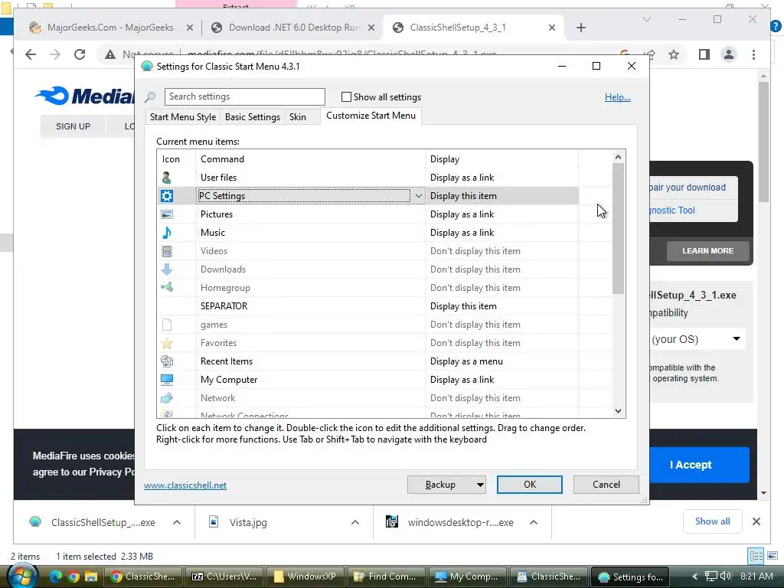Switch to the Basic Settings tab
The image size is (784, 588).
[x=253, y=117]
